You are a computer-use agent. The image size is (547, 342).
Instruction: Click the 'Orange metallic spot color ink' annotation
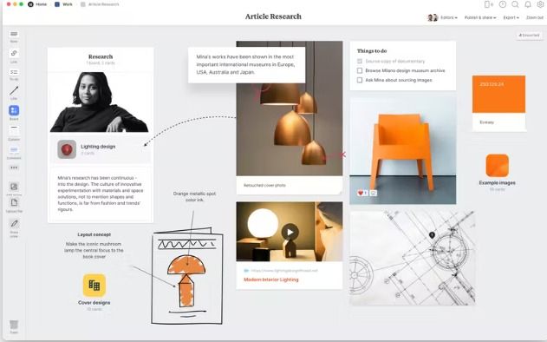click(194, 197)
